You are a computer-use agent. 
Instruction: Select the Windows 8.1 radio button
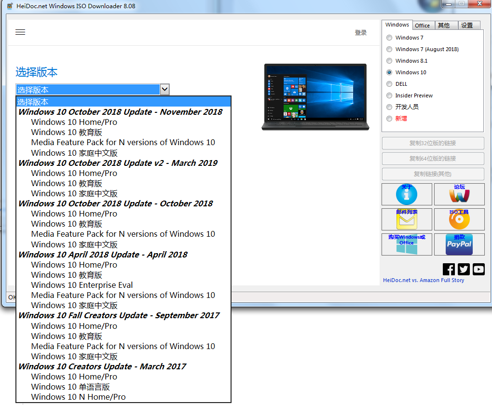tap(389, 61)
